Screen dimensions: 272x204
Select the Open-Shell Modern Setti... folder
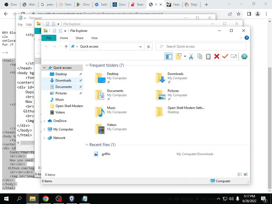pyautogui.click(x=180, y=112)
